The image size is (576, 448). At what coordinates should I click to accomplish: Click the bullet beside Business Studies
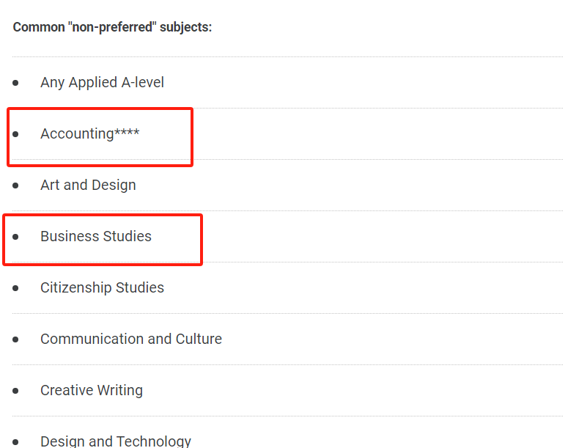pos(15,237)
